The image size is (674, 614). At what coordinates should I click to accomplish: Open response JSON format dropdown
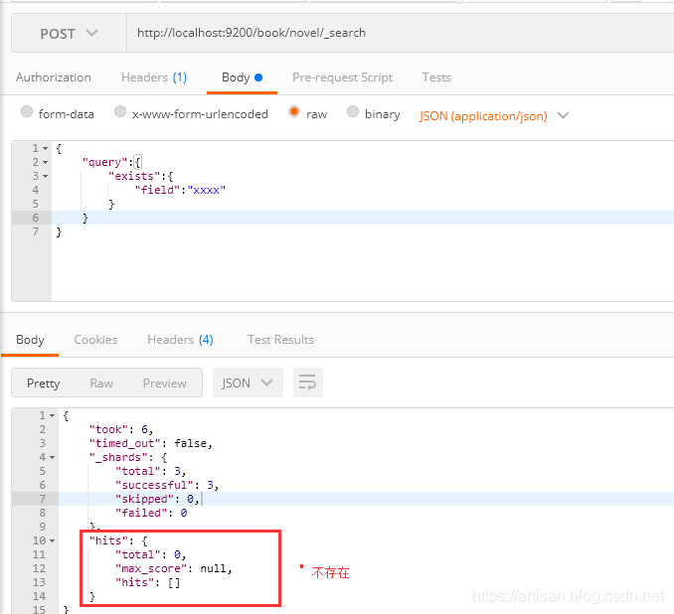coord(249,383)
